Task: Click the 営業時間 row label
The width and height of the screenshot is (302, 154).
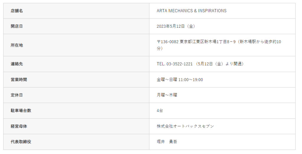Action: [19, 80]
